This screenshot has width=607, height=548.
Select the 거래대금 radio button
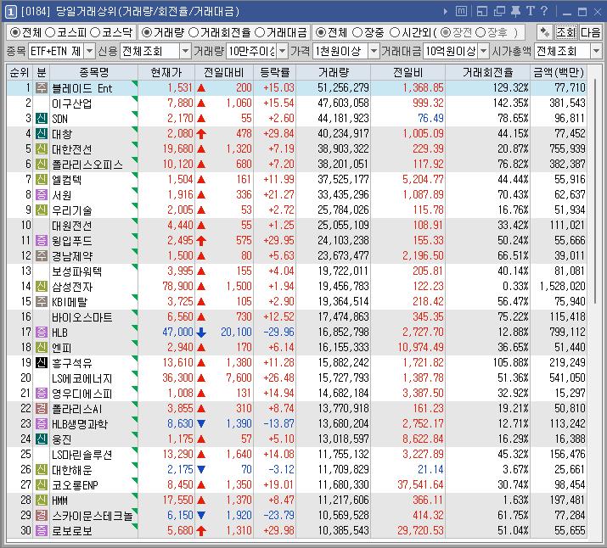[x=260, y=32]
